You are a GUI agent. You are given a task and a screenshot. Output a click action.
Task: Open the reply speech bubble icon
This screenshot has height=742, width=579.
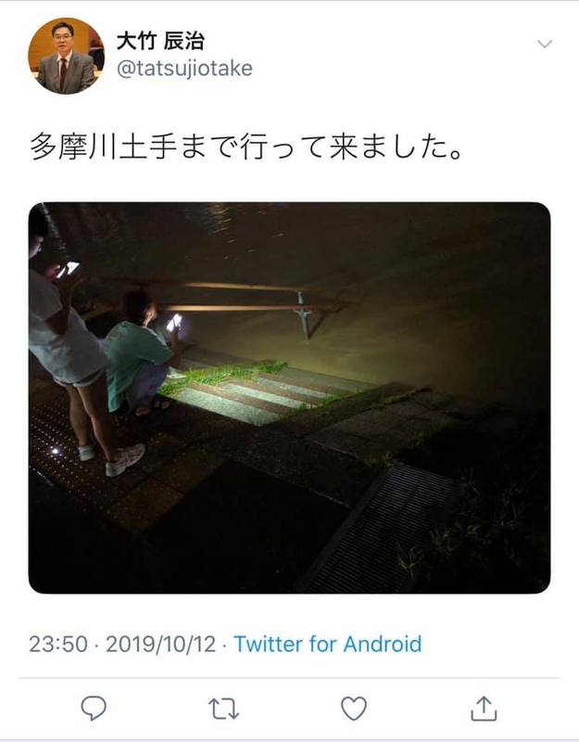tap(94, 708)
